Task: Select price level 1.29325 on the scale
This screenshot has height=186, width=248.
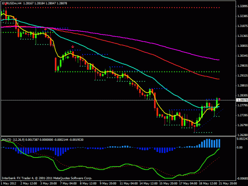Action: pyautogui.click(x=242, y=76)
